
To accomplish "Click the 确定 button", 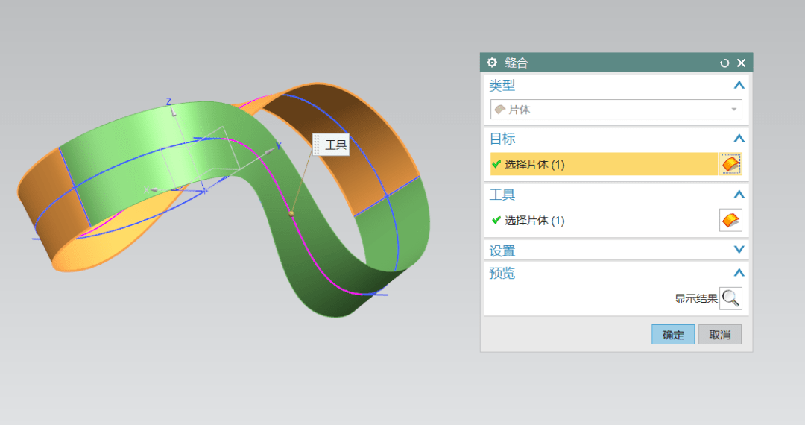I will pyautogui.click(x=672, y=335).
